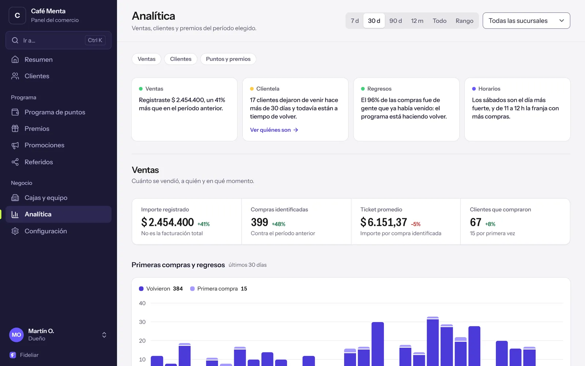Jump to Puntos y premios section
This screenshot has height=366, width=585.
(228, 59)
